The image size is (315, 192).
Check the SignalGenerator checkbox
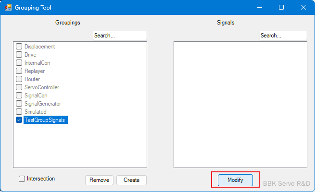click(x=19, y=104)
